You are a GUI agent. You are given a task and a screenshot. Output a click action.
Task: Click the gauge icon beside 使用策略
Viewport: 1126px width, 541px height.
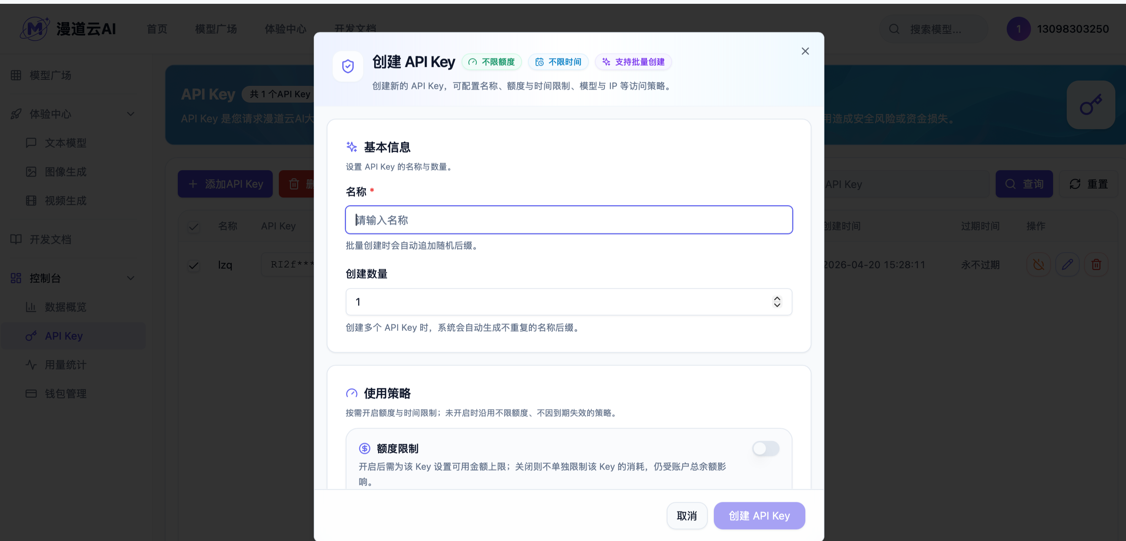pos(351,393)
